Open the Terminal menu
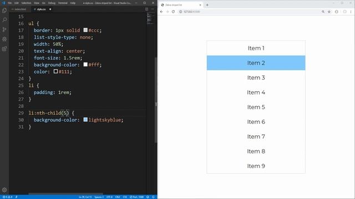Screen dimensions: 355x199 tap(63, 3)
